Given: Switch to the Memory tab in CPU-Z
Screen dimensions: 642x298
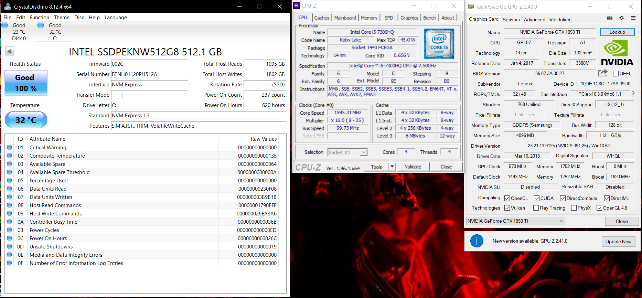Looking at the screenshot, I should click(369, 18).
